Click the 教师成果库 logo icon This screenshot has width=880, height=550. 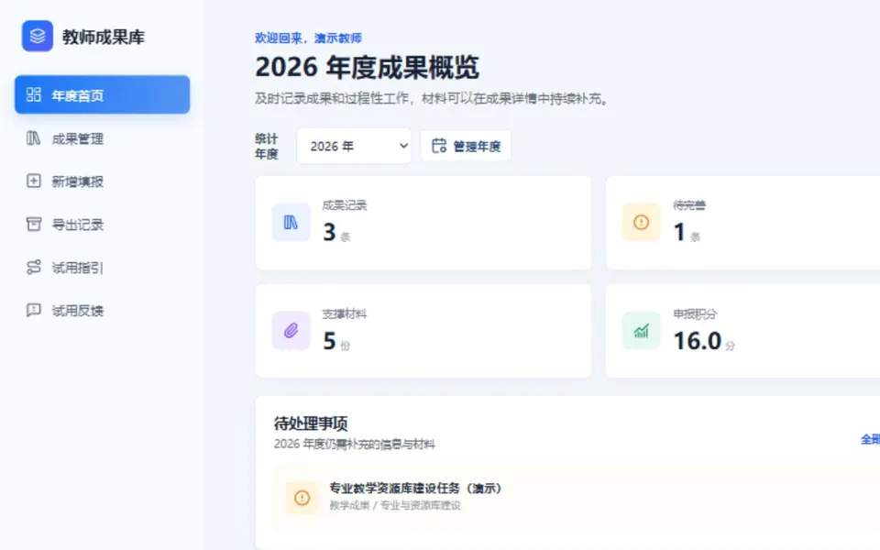coord(38,36)
